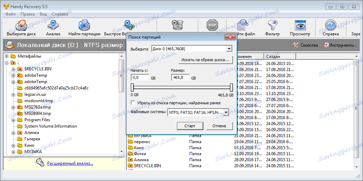Screen dimensions: 363x181
Task: Click the tree panel vertical scrollbar thumb
Action: coord(121,76)
